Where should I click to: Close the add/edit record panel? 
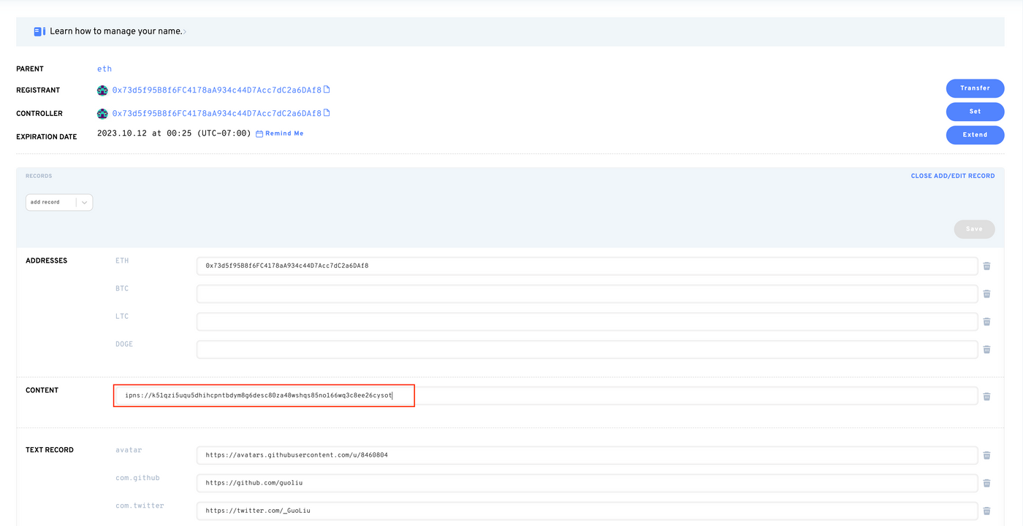tap(952, 176)
